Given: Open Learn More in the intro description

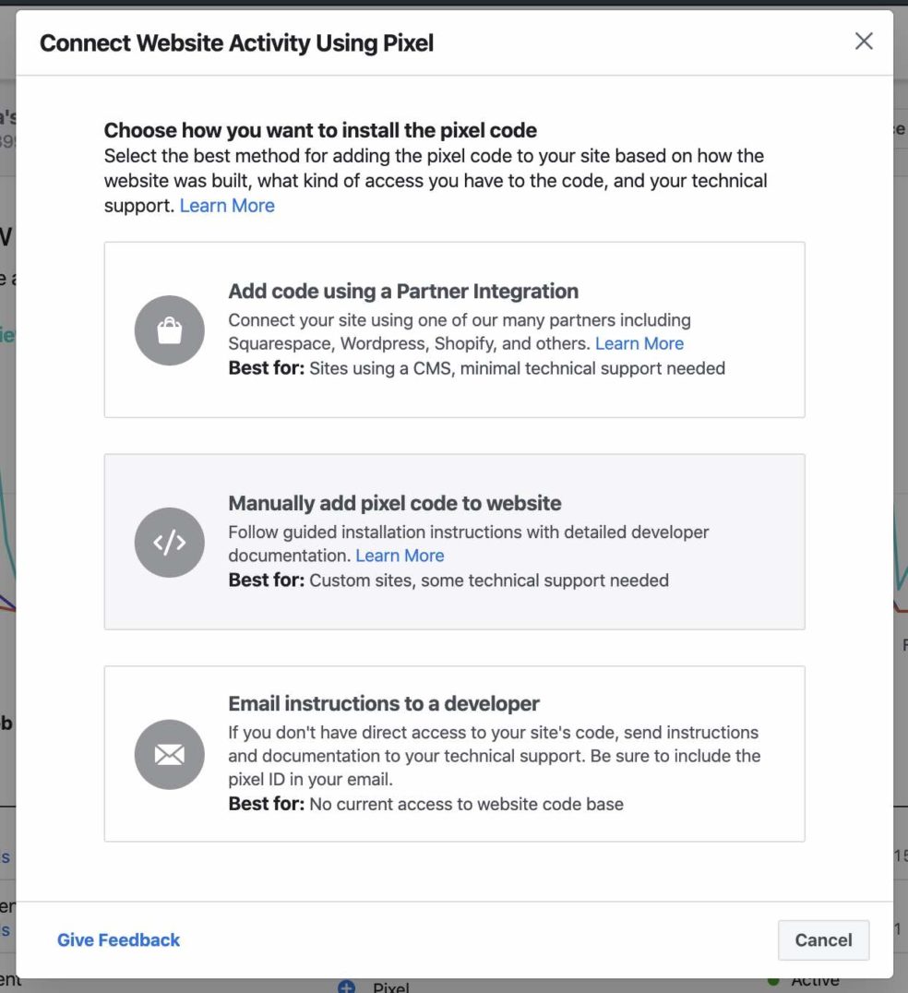Looking at the screenshot, I should pyautogui.click(x=226, y=205).
